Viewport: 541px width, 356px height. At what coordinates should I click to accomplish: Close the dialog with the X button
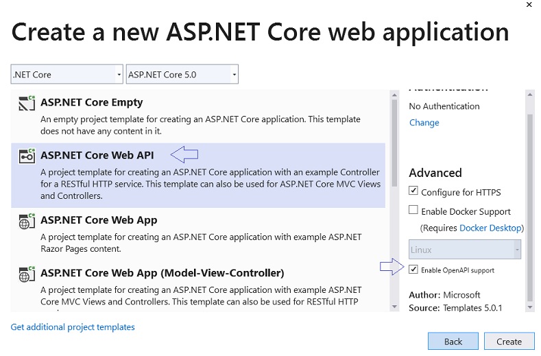529,5
